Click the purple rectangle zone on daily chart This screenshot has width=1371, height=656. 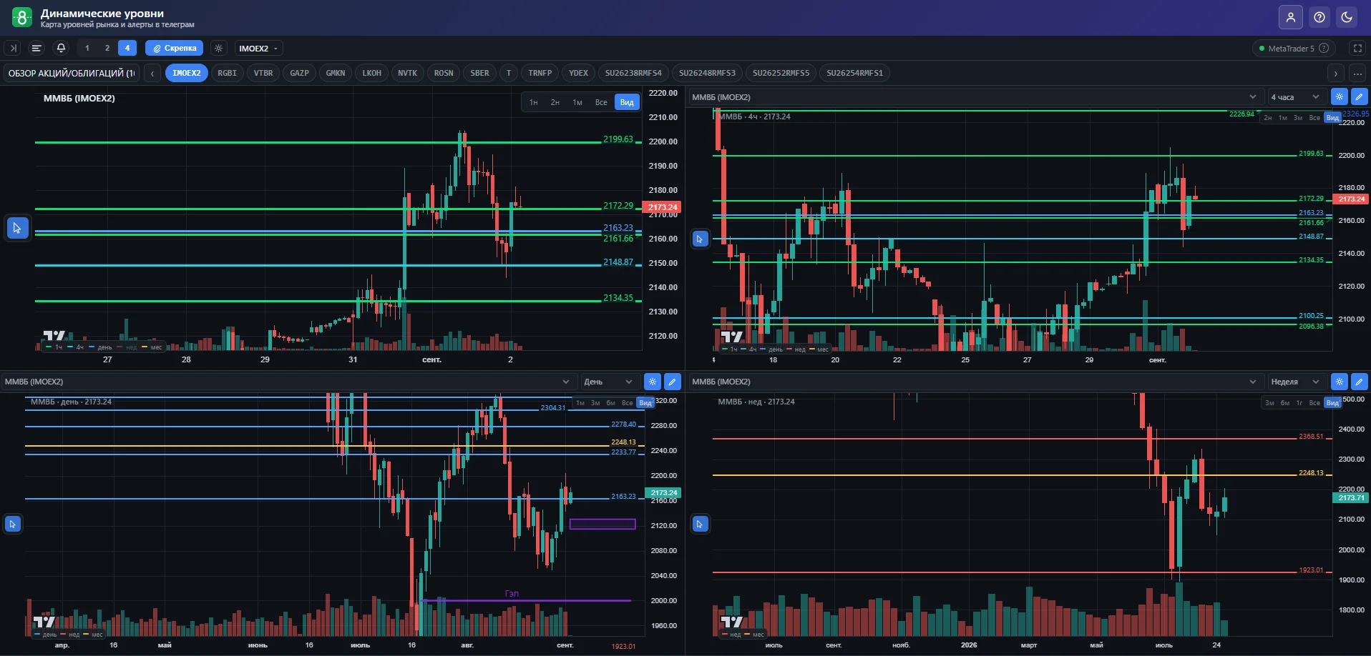(x=602, y=525)
